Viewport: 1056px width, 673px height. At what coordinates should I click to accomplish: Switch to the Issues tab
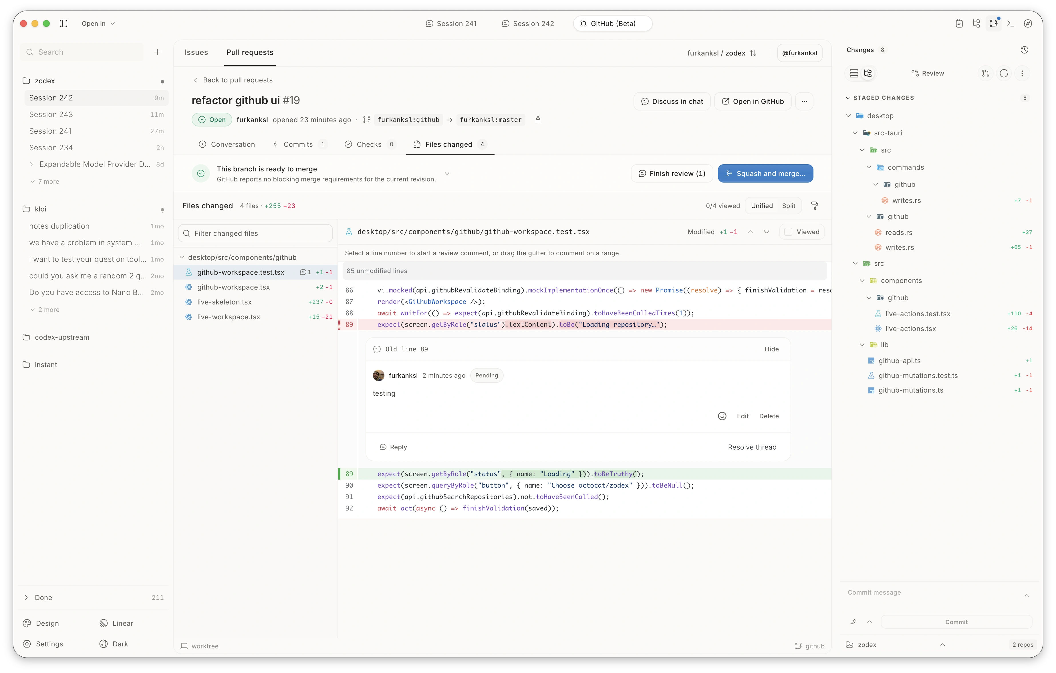196,52
